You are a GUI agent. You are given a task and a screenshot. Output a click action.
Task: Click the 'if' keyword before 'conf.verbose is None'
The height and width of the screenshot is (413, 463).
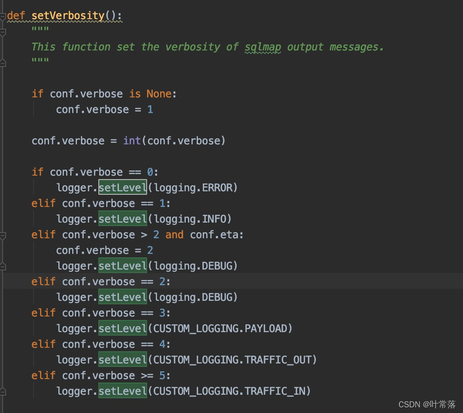click(37, 94)
